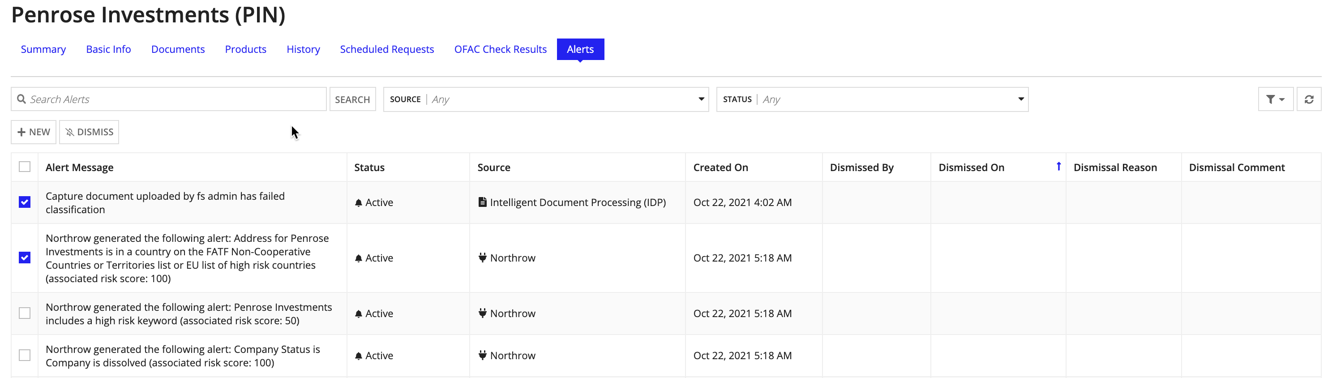Viewport: 1328px width, 378px height.
Task: Click the search magnifier icon
Action: pyautogui.click(x=21, y=99)
